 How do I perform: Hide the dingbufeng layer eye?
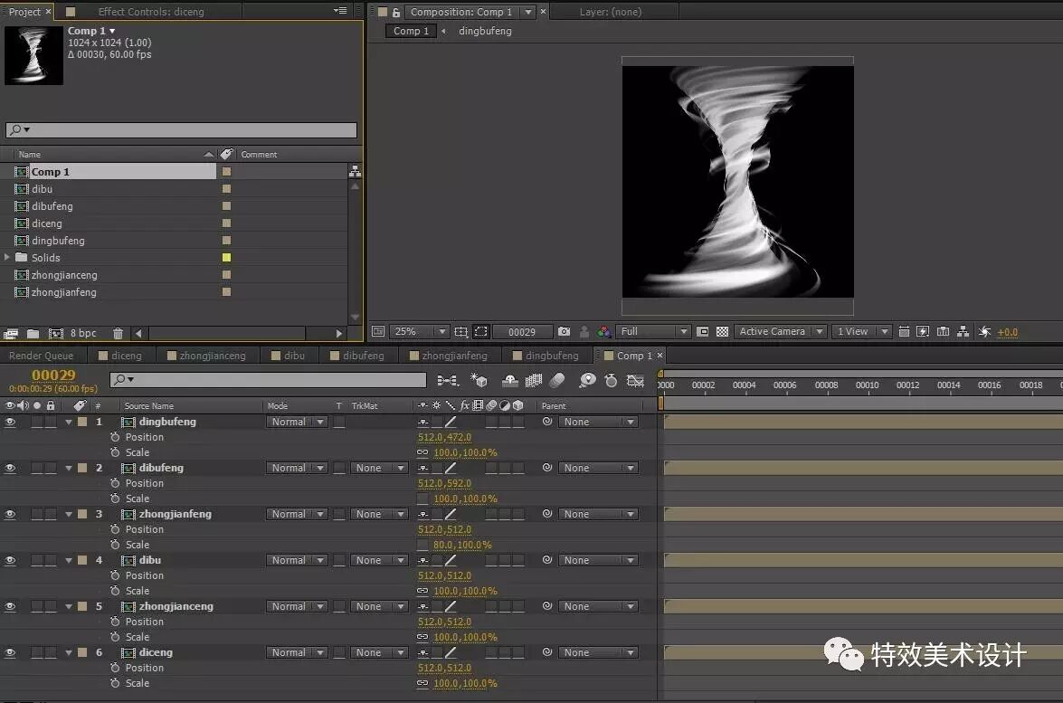click(x=10, y=422)
